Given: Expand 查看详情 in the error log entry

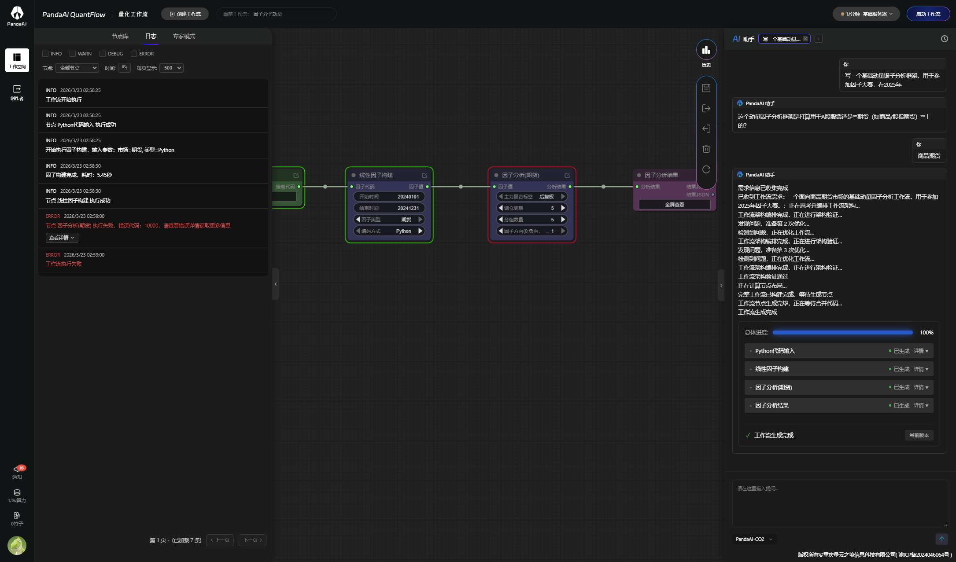Looking at the screenshot, I should (62, 238).
